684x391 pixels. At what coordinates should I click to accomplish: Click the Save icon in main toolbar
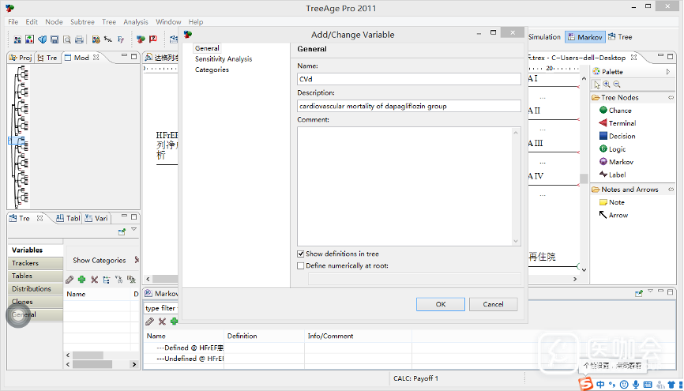point(54,39)
